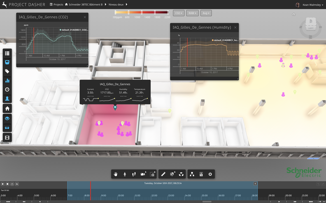Open the bar chart icon in sidebar
Viewport: 326px width, 203px height.
(7, 81)
